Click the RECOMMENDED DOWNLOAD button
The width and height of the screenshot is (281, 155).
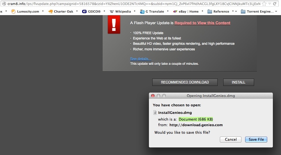tap(185, 82)
